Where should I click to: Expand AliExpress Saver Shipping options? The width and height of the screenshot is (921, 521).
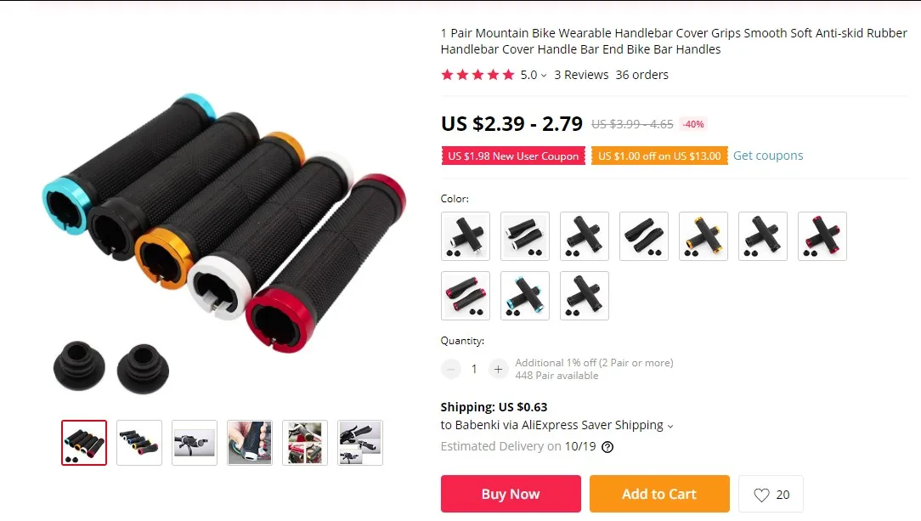click(x=670, y=426)
